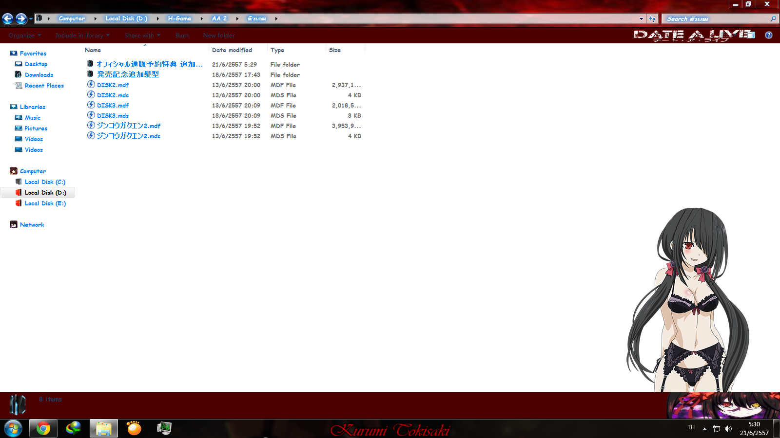The height and width of the screenshot is (438, 780).
Task: Click the Downloads folder icon in the sidebar
Action: pos(19,74)
